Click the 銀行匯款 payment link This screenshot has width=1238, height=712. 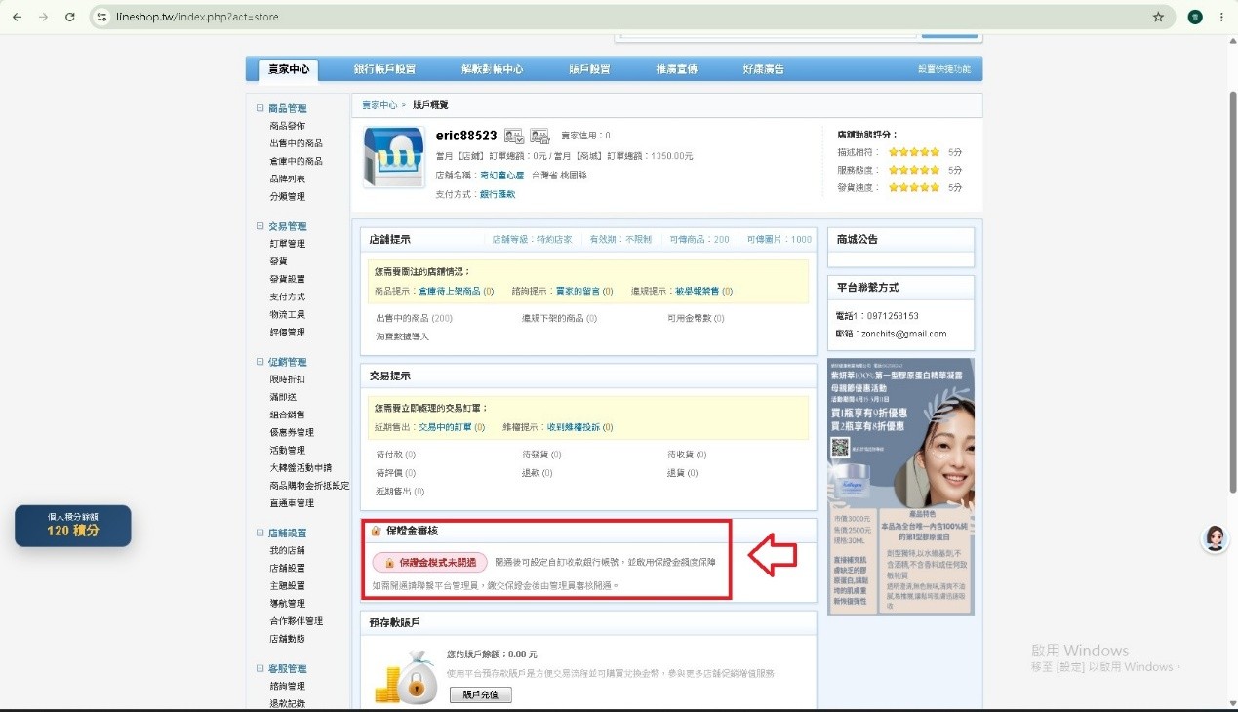pyautogui.click(x=498, y=194)
